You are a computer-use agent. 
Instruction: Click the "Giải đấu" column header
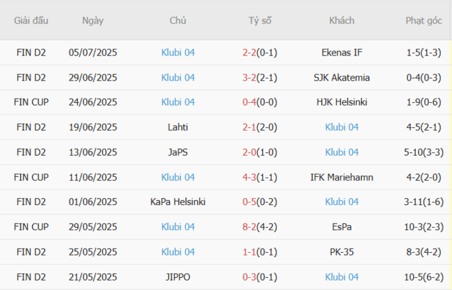(x=31, y=21)
